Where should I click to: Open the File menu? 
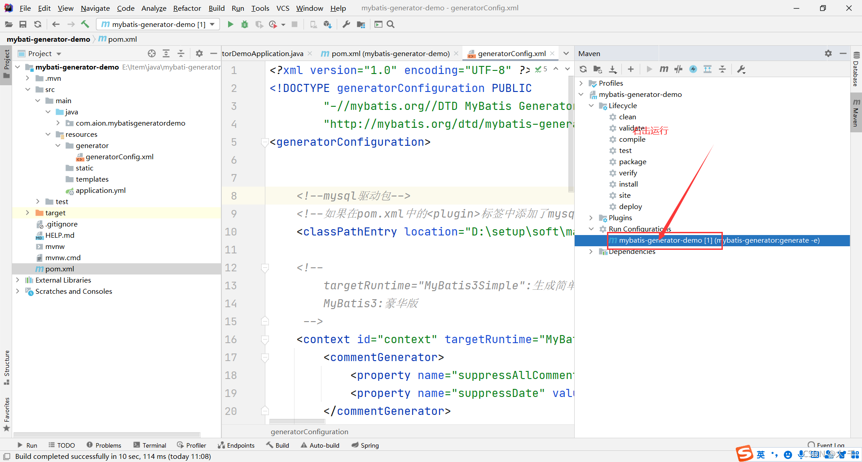(x=25, y=8)
